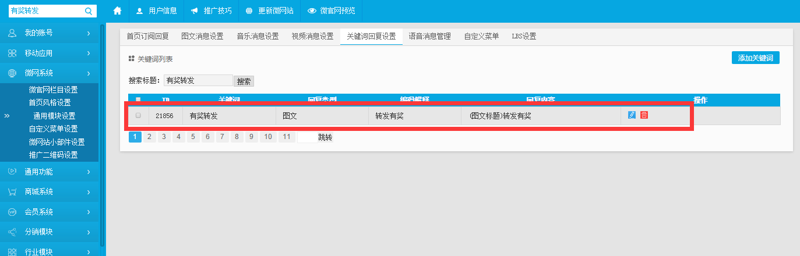Click the 21856 ID cell
This screenshot has width=800, height=256.
166,116
